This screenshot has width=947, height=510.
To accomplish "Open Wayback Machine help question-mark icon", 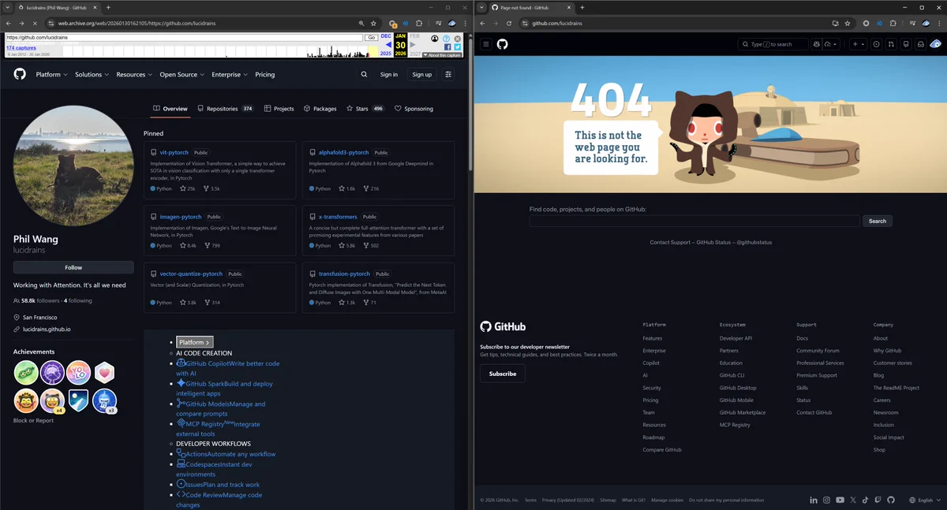I will point(446,38).
